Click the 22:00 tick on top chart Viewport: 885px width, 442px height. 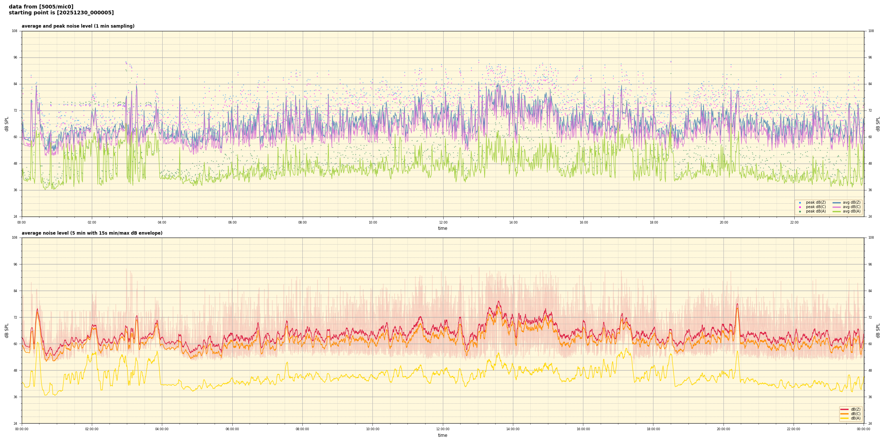794,222
